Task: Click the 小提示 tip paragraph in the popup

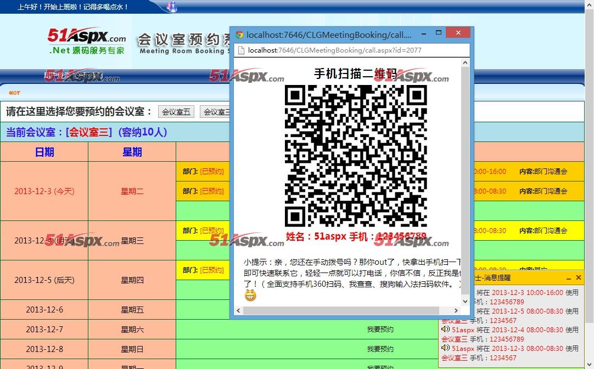Action: pyautogui.click(x=352, y=273)
